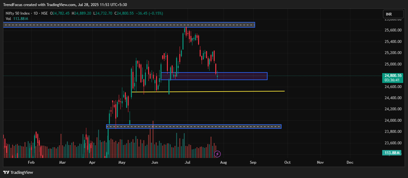Select the upper blue resistance zone rectangle
408x178 pixels.
129,25
